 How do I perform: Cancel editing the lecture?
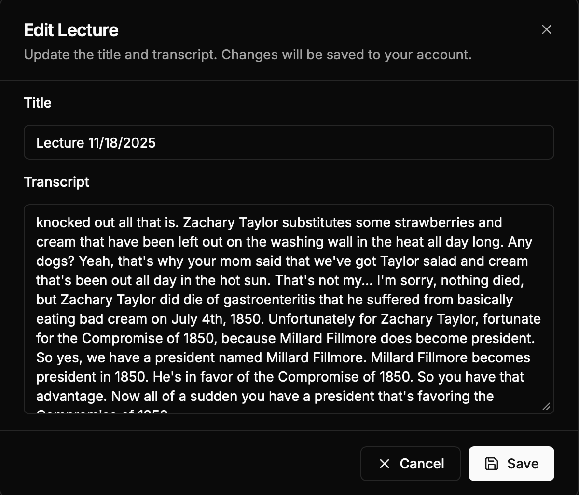tap(410, 464)
